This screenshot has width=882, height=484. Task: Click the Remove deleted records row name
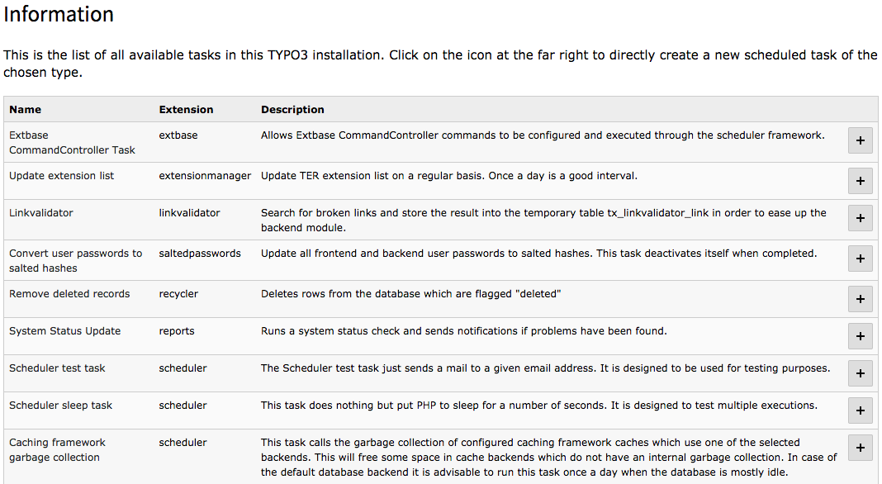coord(69,294)
